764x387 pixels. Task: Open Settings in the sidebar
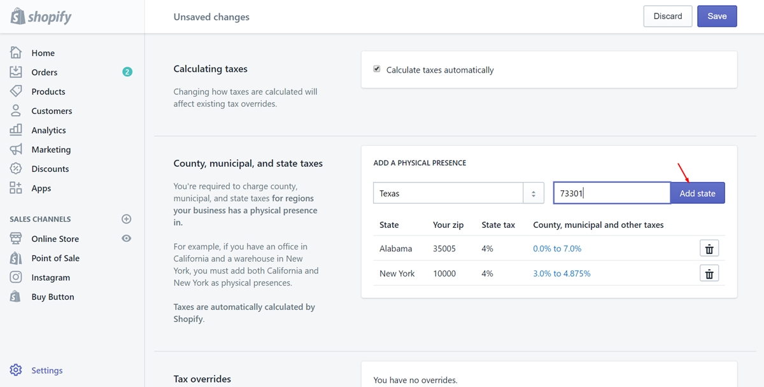click(x=47, y=370)
